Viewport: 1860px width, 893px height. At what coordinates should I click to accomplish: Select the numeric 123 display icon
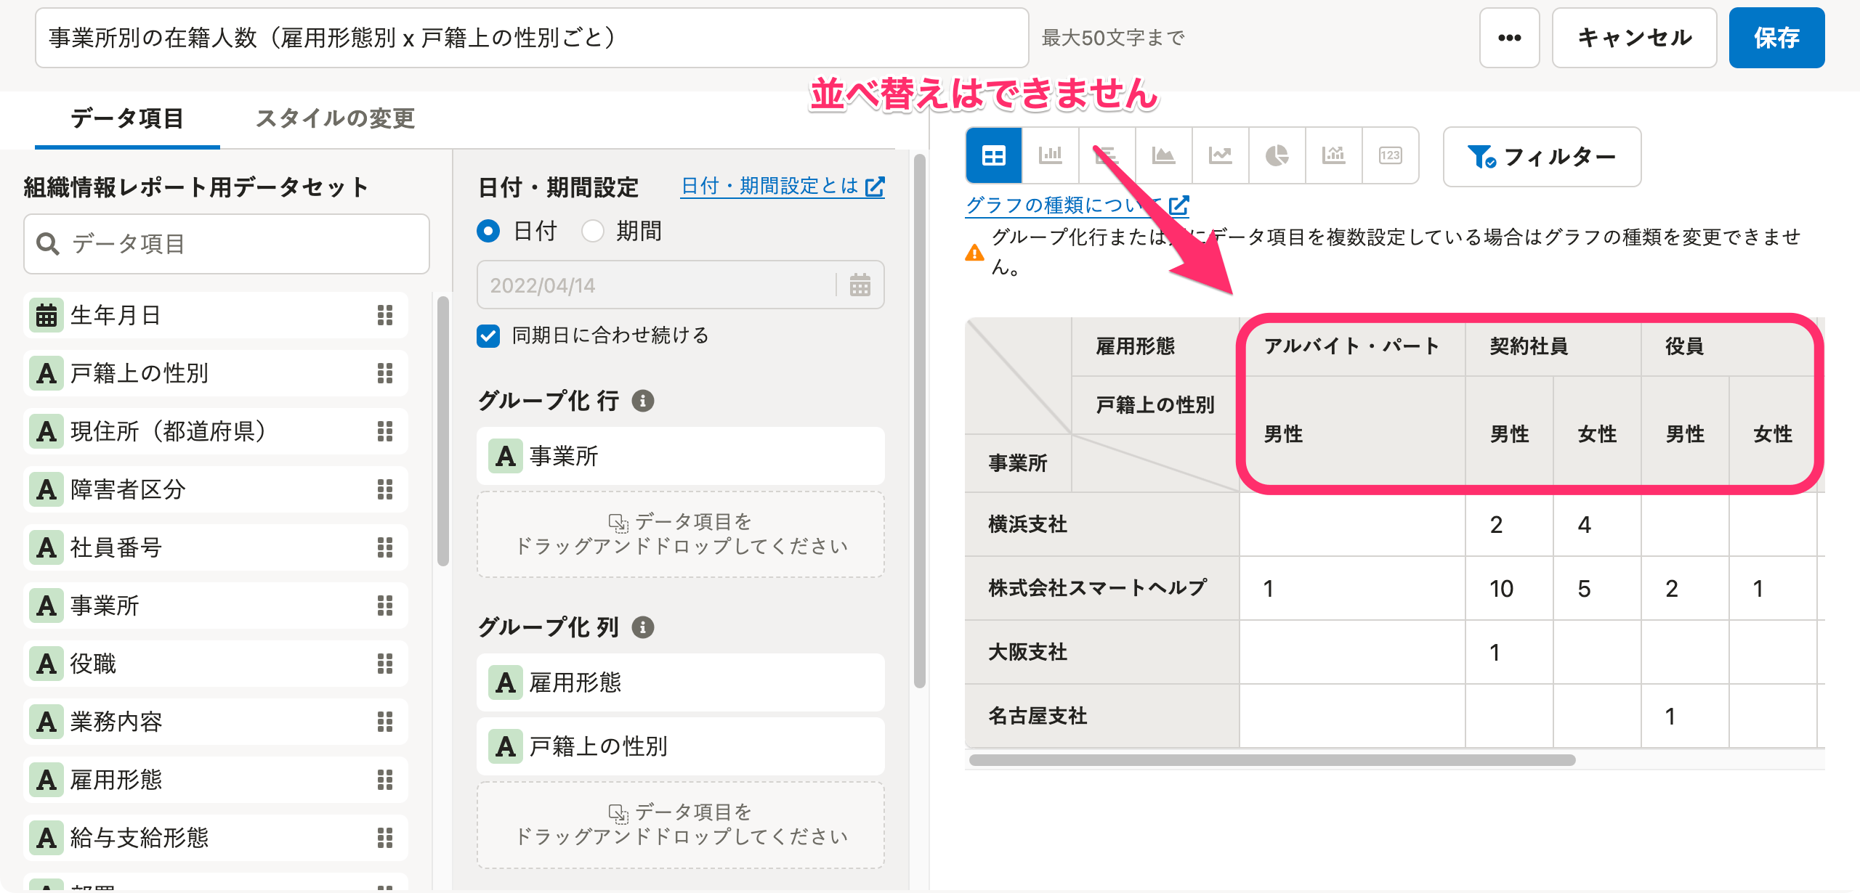coord(1390,155)
